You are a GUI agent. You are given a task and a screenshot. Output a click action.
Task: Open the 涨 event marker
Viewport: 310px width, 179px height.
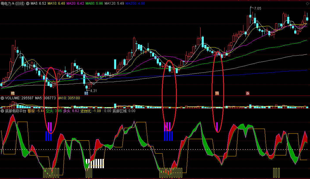(x=248, y=93)
